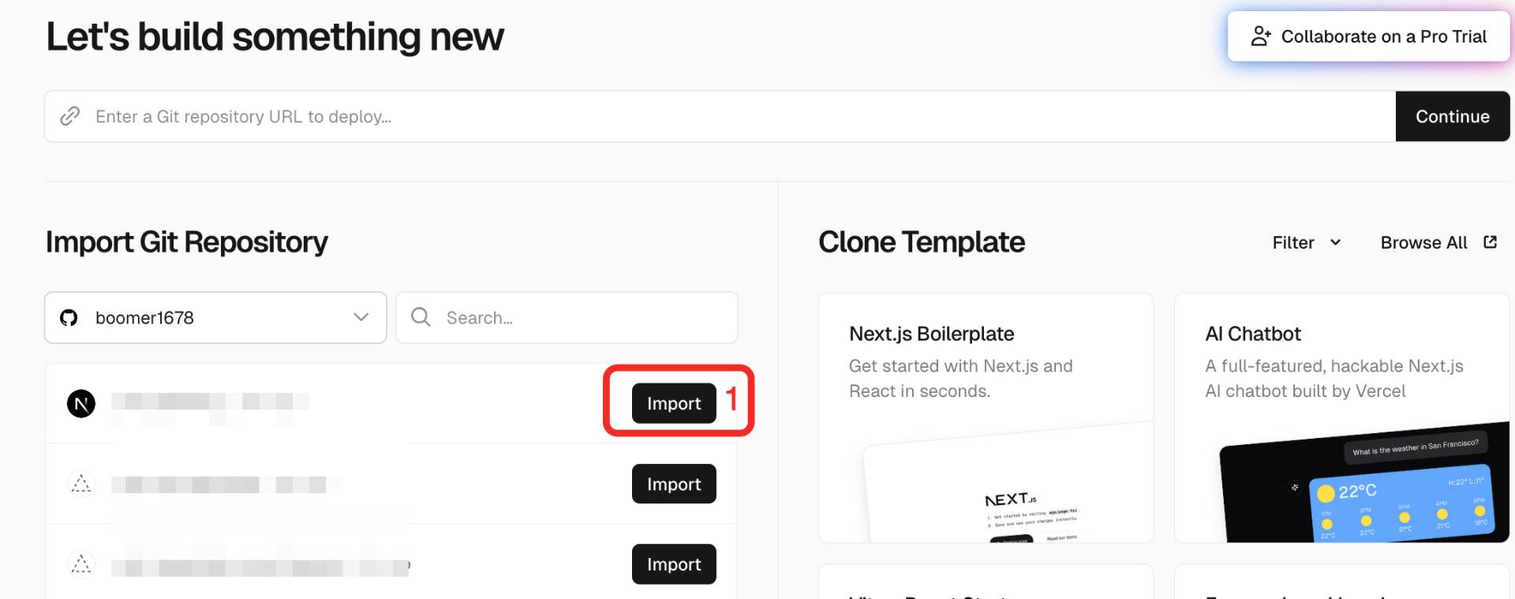The image size is (1515, 599).
Task: Click the magnifier icon in repository search
Action: [x=421, y=317]
